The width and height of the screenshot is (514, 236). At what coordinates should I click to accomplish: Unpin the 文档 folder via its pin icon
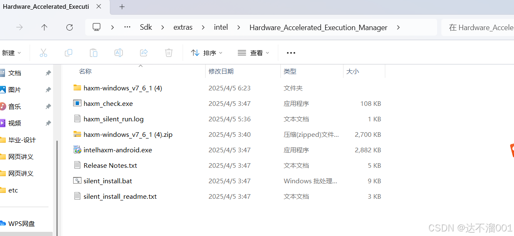48,73
